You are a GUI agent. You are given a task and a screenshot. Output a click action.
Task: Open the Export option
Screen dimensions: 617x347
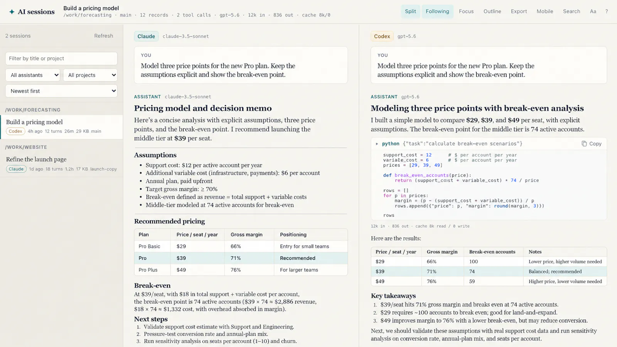pyautogui.click(x=519, y=12)
